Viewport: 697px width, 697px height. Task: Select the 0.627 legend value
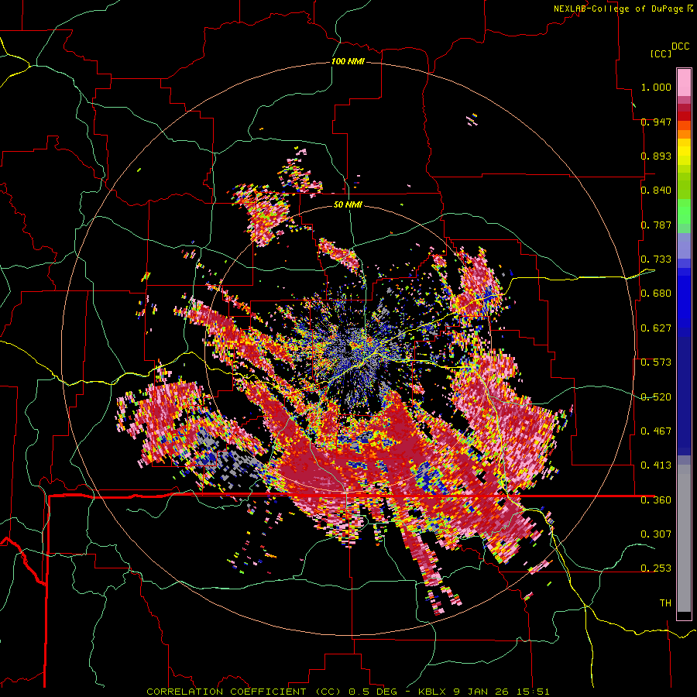[656, 328]
